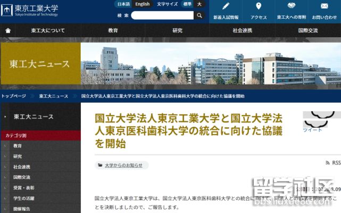Open the 東工大について menu

pyautogui.click(x=48, y=30)
